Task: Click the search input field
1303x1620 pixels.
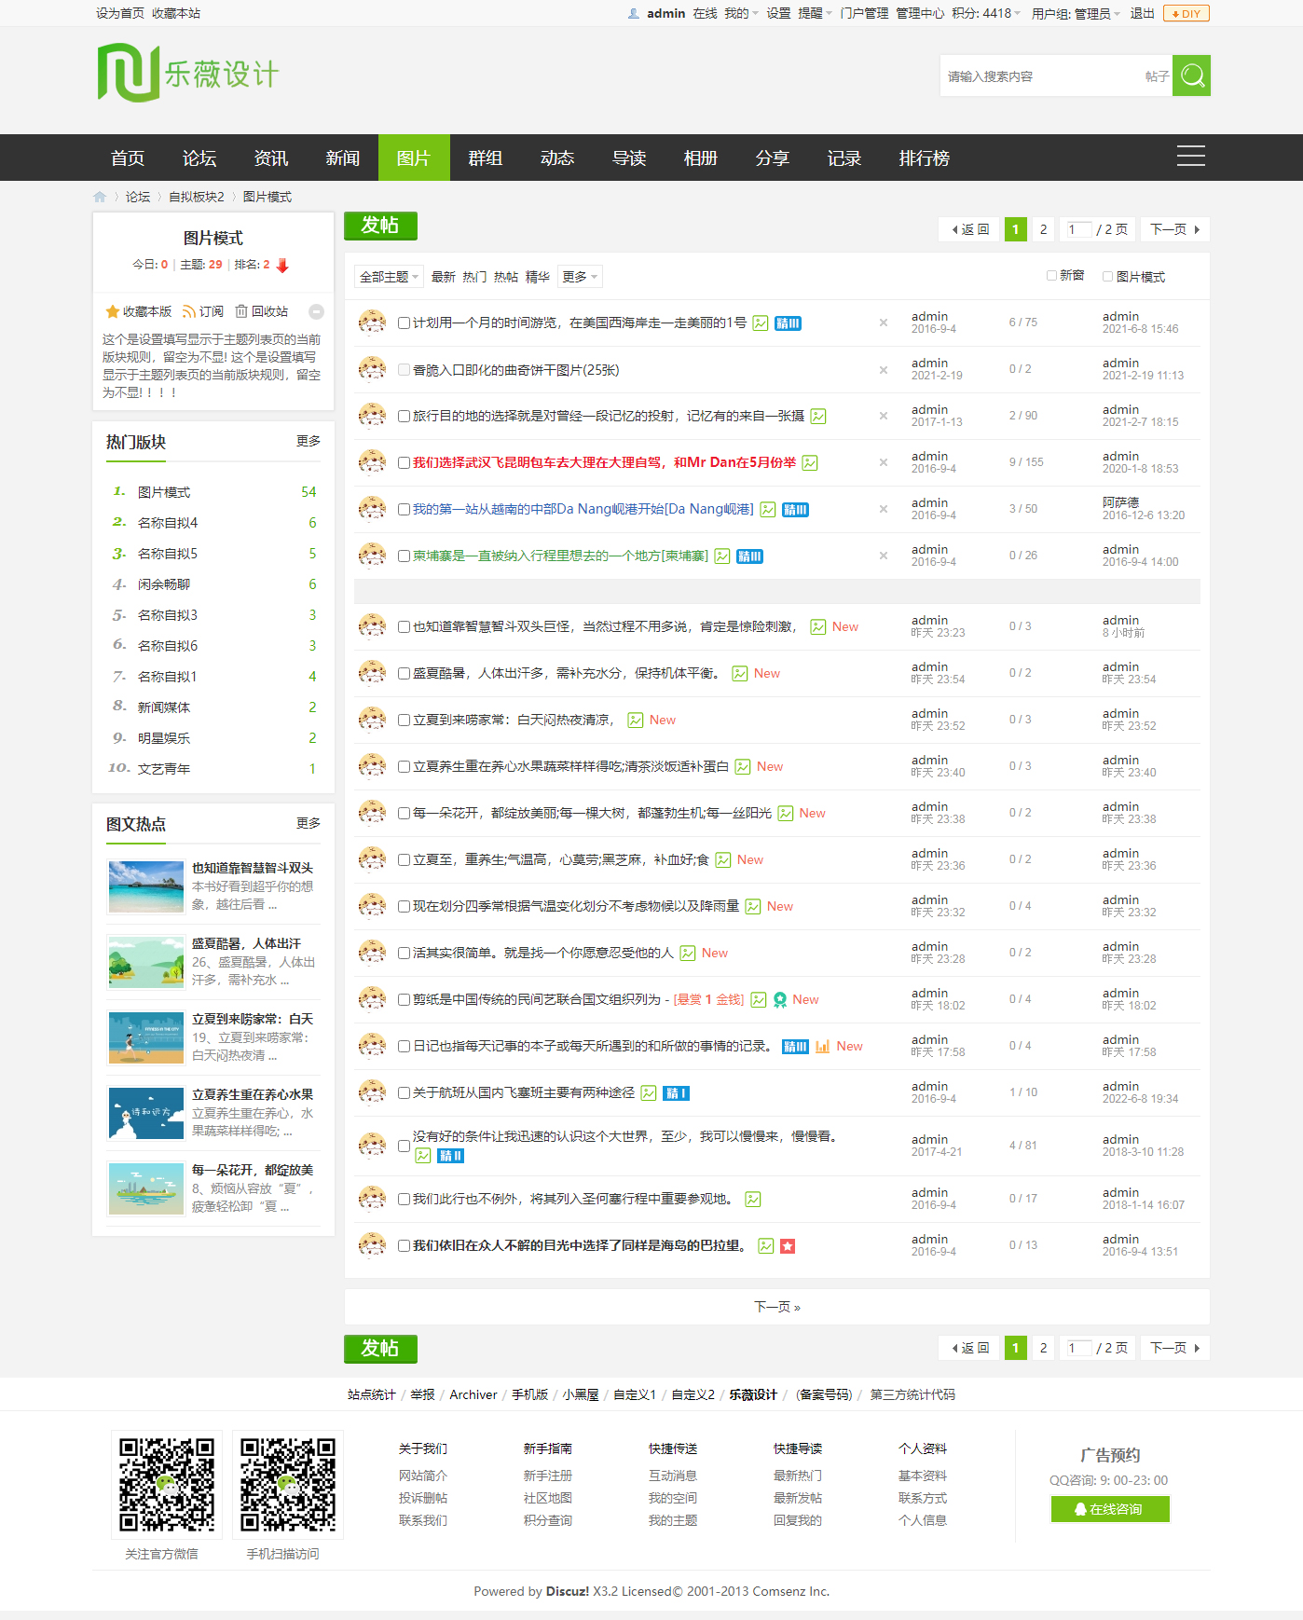Action: (x=1039, y=76)
